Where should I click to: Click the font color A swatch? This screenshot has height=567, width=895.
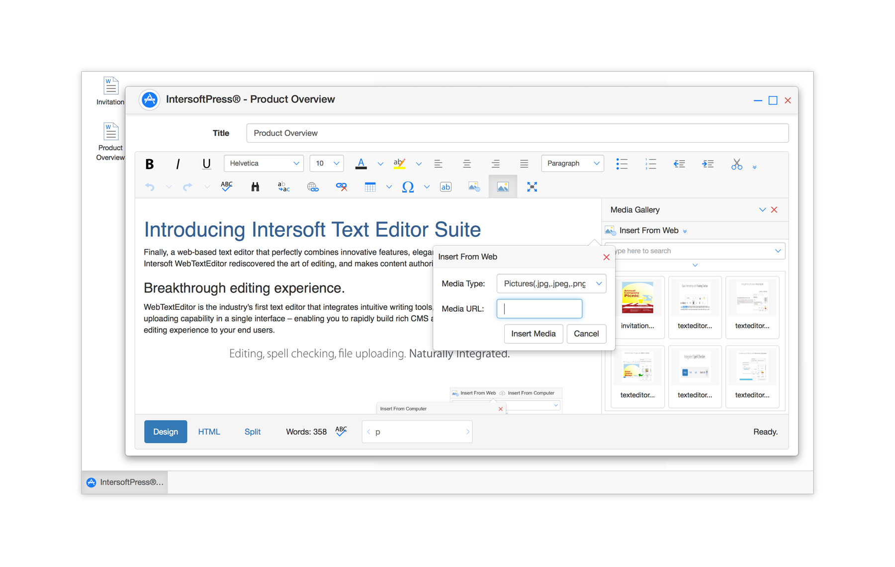[x=361, y=164]
